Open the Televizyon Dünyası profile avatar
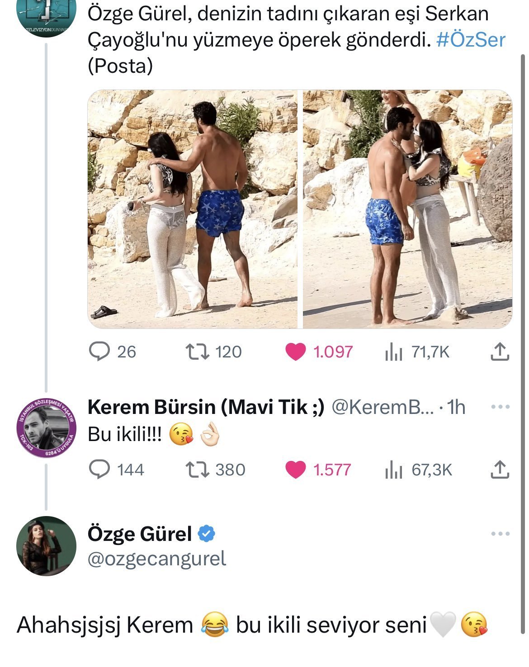 click(x=46, y=16)
